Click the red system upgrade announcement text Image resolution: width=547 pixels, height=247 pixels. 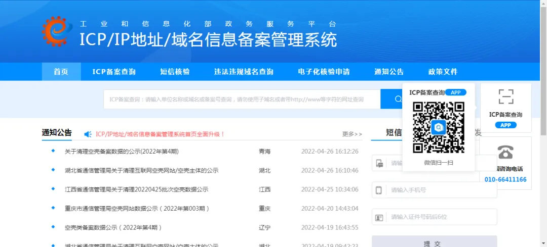(x=160, y=134)
